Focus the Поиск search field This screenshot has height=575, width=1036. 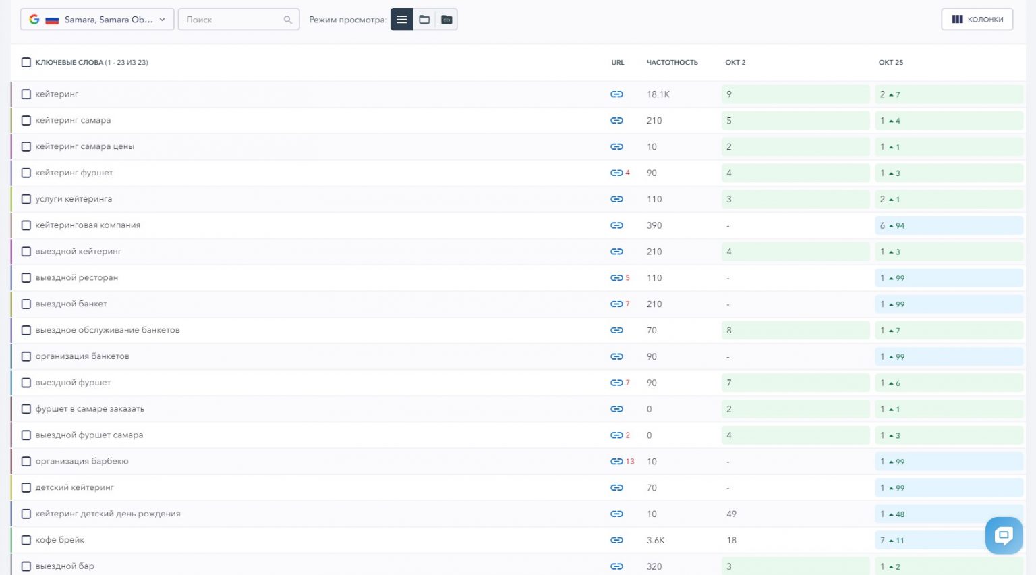click(x=239, y=20)
